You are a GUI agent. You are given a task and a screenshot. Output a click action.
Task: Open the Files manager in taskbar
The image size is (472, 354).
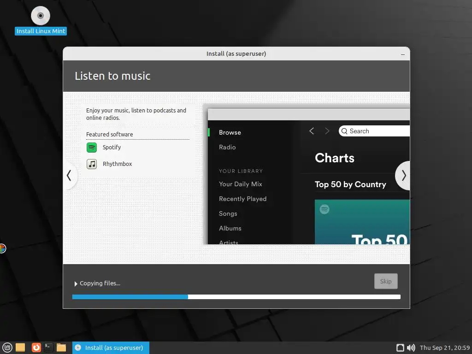[61, 348]
